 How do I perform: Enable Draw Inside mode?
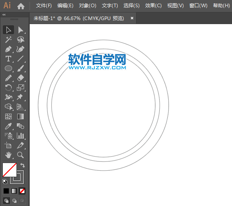pos(22,201)
